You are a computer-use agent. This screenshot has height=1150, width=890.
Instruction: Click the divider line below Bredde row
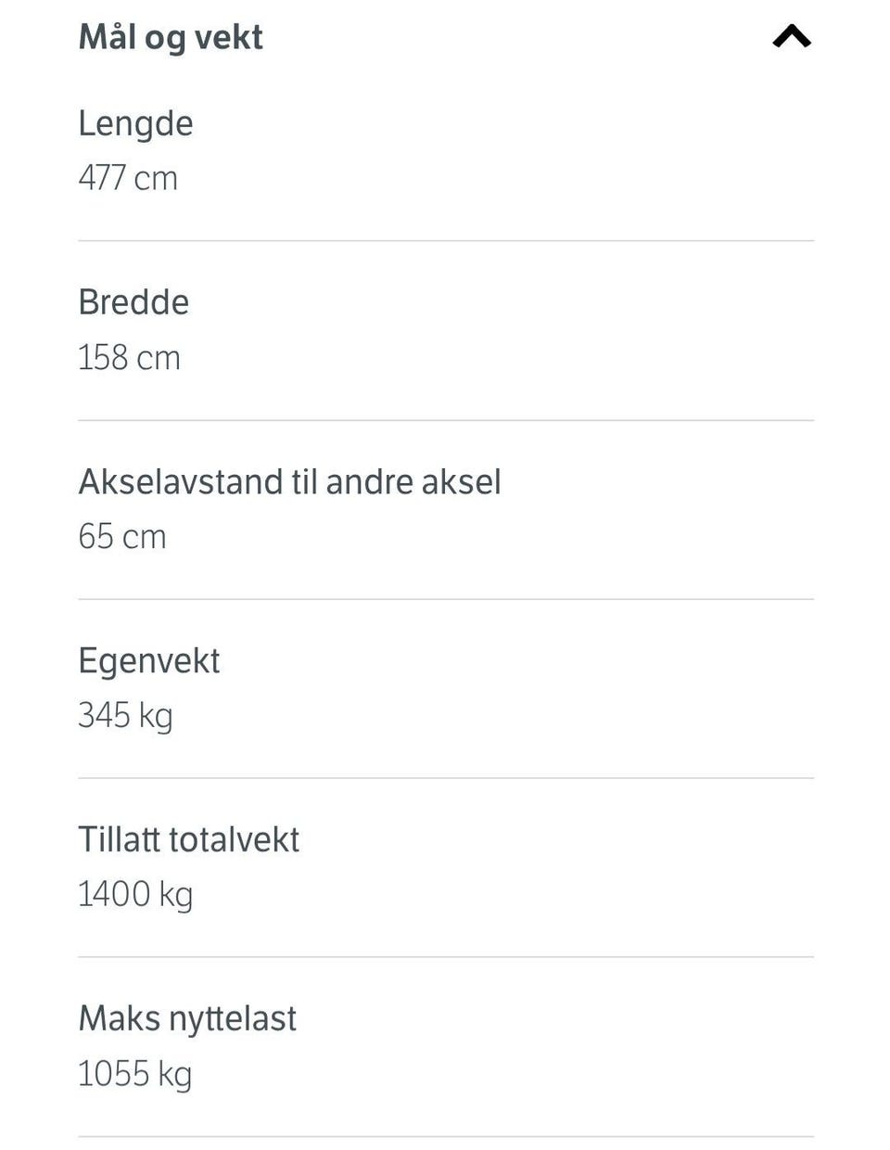[446, 420]
